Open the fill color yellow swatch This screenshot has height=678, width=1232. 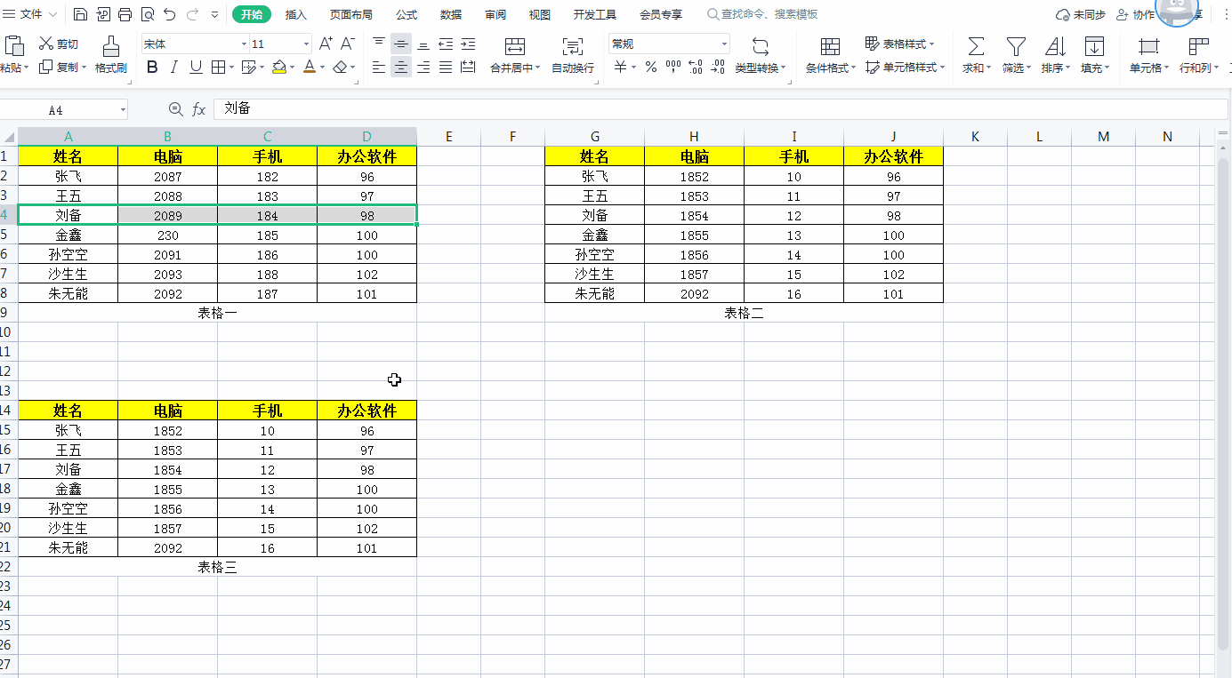[279, 67]
